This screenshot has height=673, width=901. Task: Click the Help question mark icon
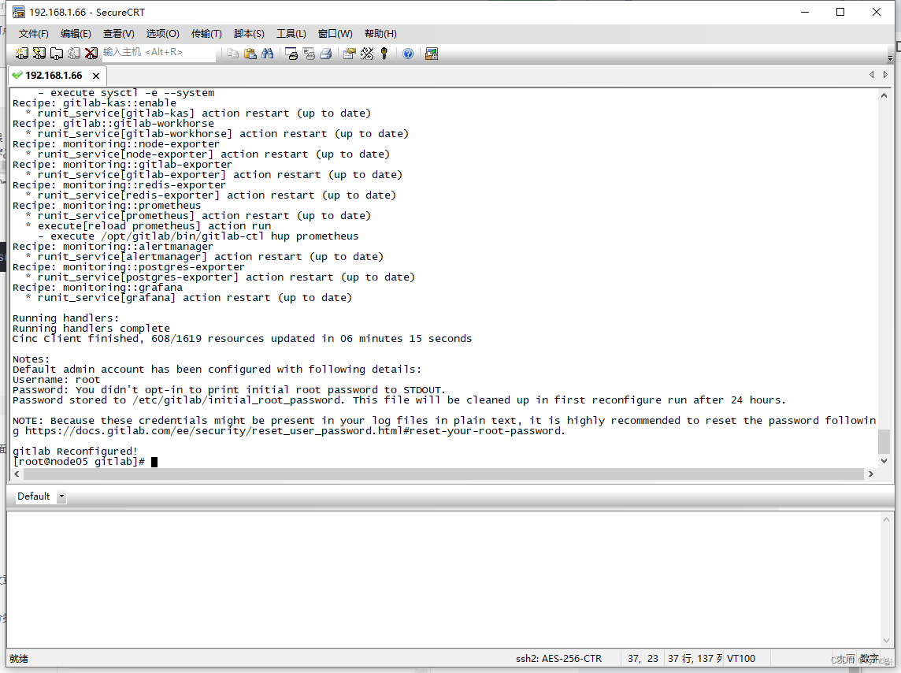click(408, 53)
